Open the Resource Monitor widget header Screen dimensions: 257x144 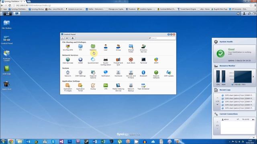[x=227, y=66]
